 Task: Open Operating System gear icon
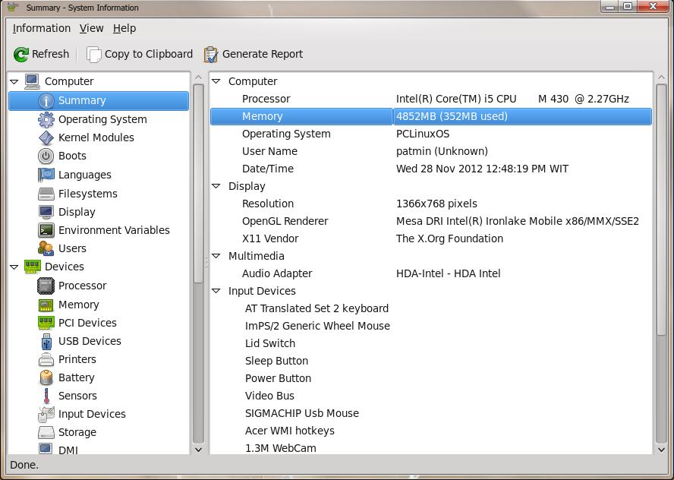(46, 119)
